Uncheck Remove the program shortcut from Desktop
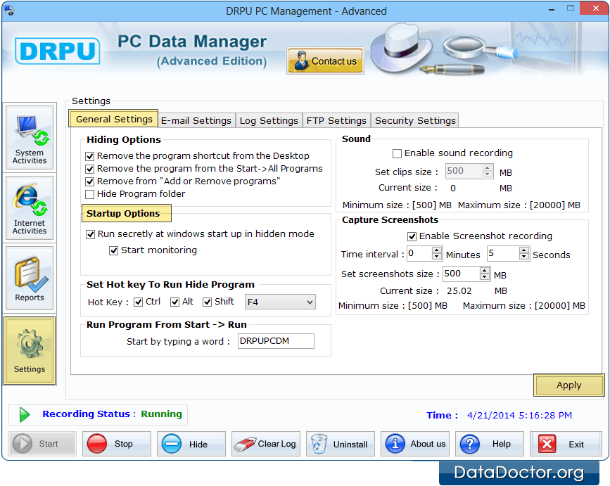 [x=90, y=156]
